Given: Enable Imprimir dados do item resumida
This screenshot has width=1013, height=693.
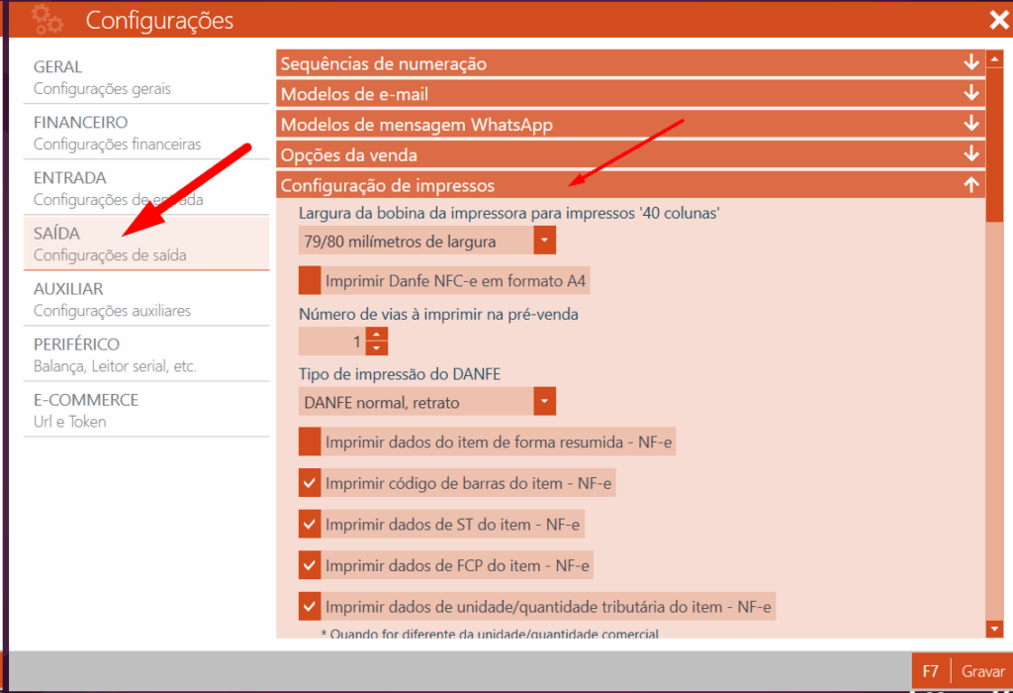Looking at the screenshot, I should point(311,442).
